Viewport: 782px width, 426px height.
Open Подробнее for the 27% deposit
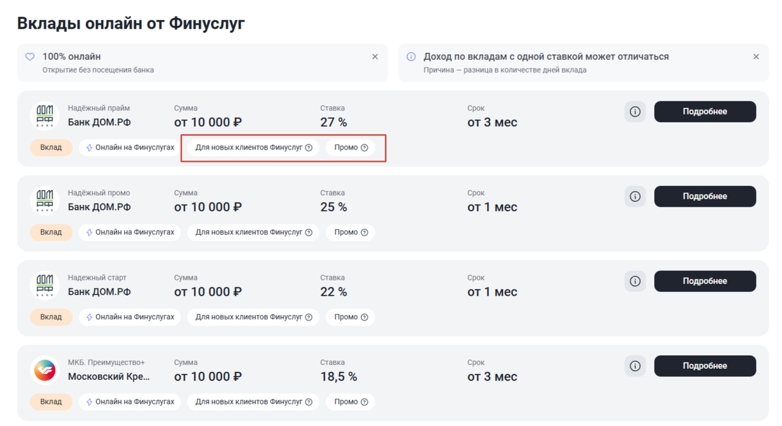tap(704, 112)
